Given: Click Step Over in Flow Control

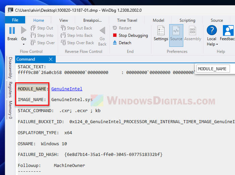Looking at the screenshot, I should 43,43.
